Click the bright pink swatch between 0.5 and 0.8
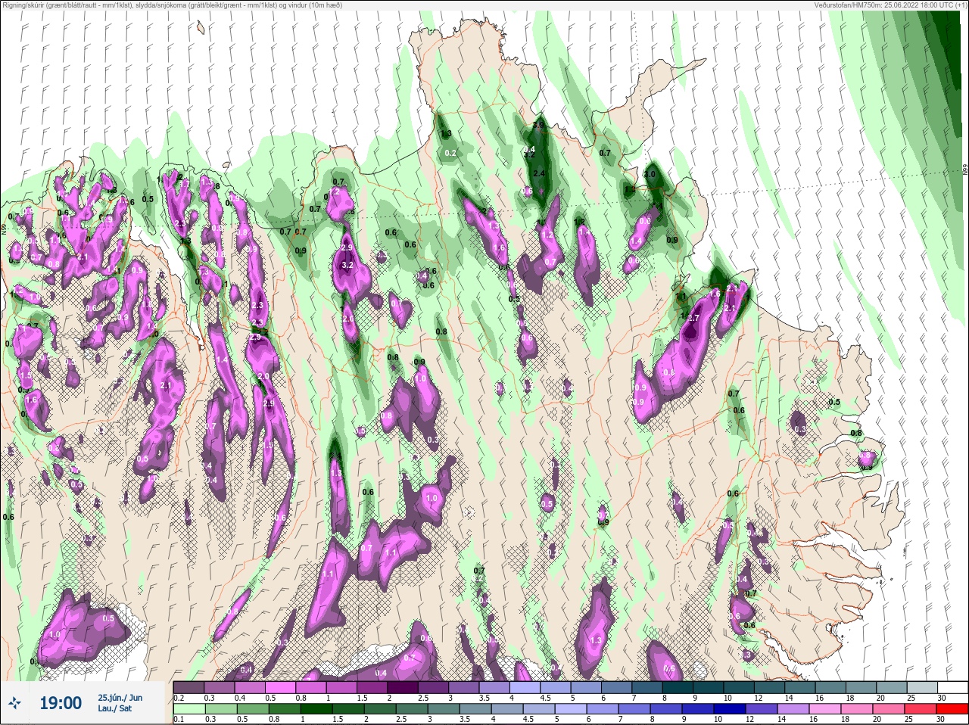969x725 pixels. (282, 686)
